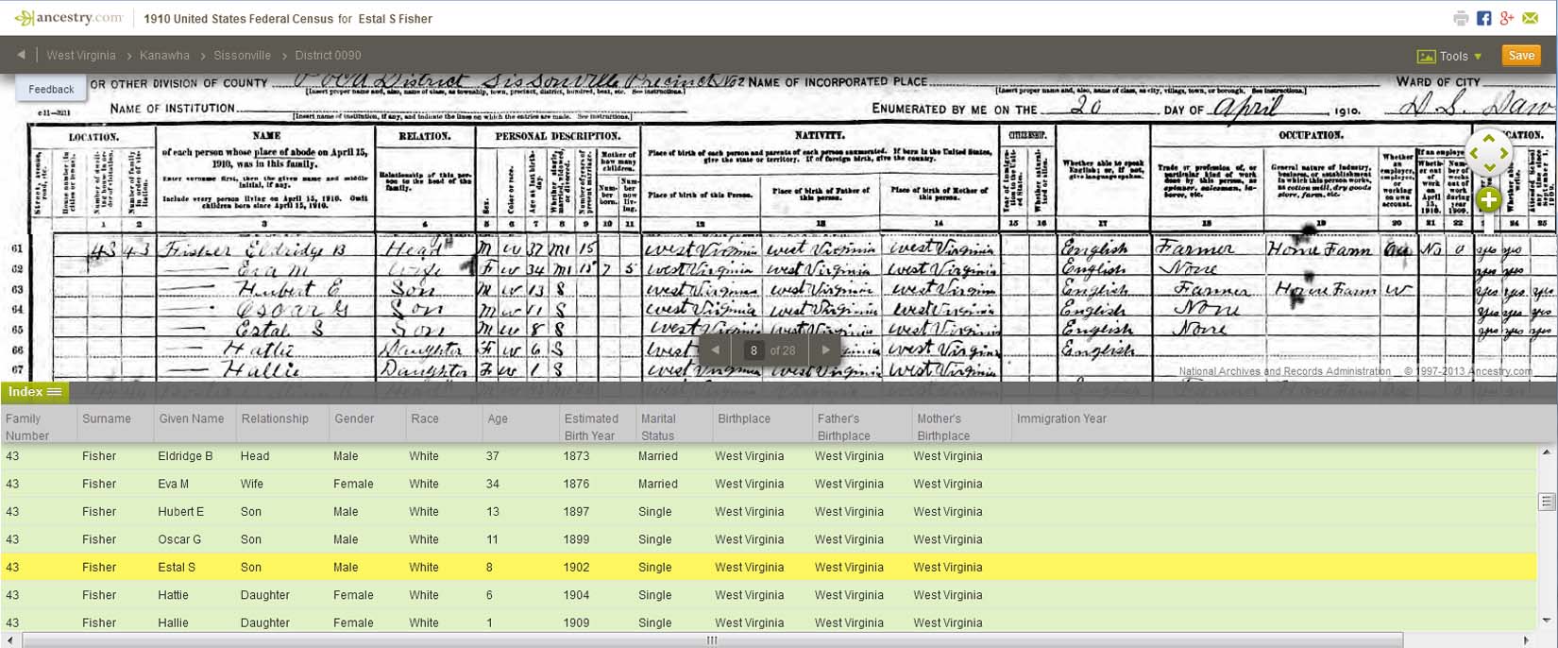Click the back arrow beside breadcrumbs

click(21, 55)
